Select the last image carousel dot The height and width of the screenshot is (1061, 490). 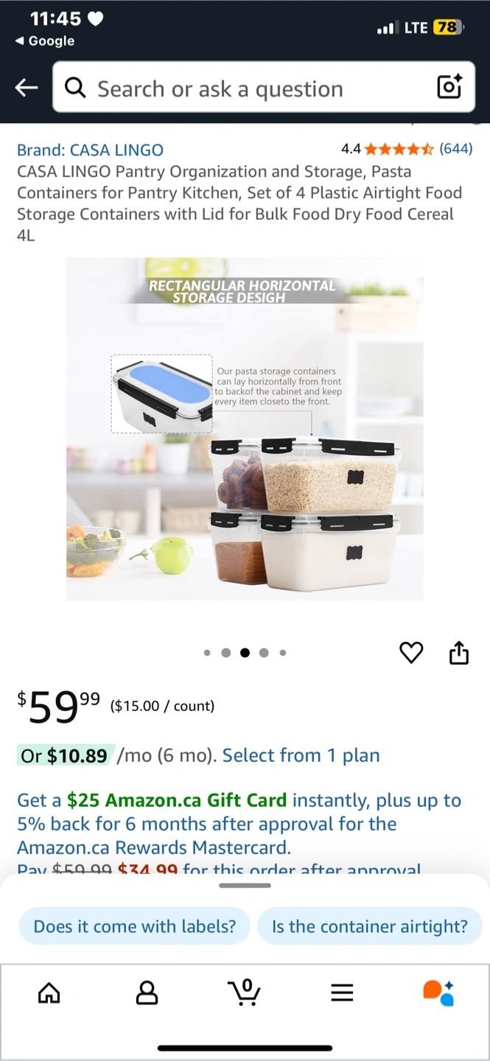(283, 653)
